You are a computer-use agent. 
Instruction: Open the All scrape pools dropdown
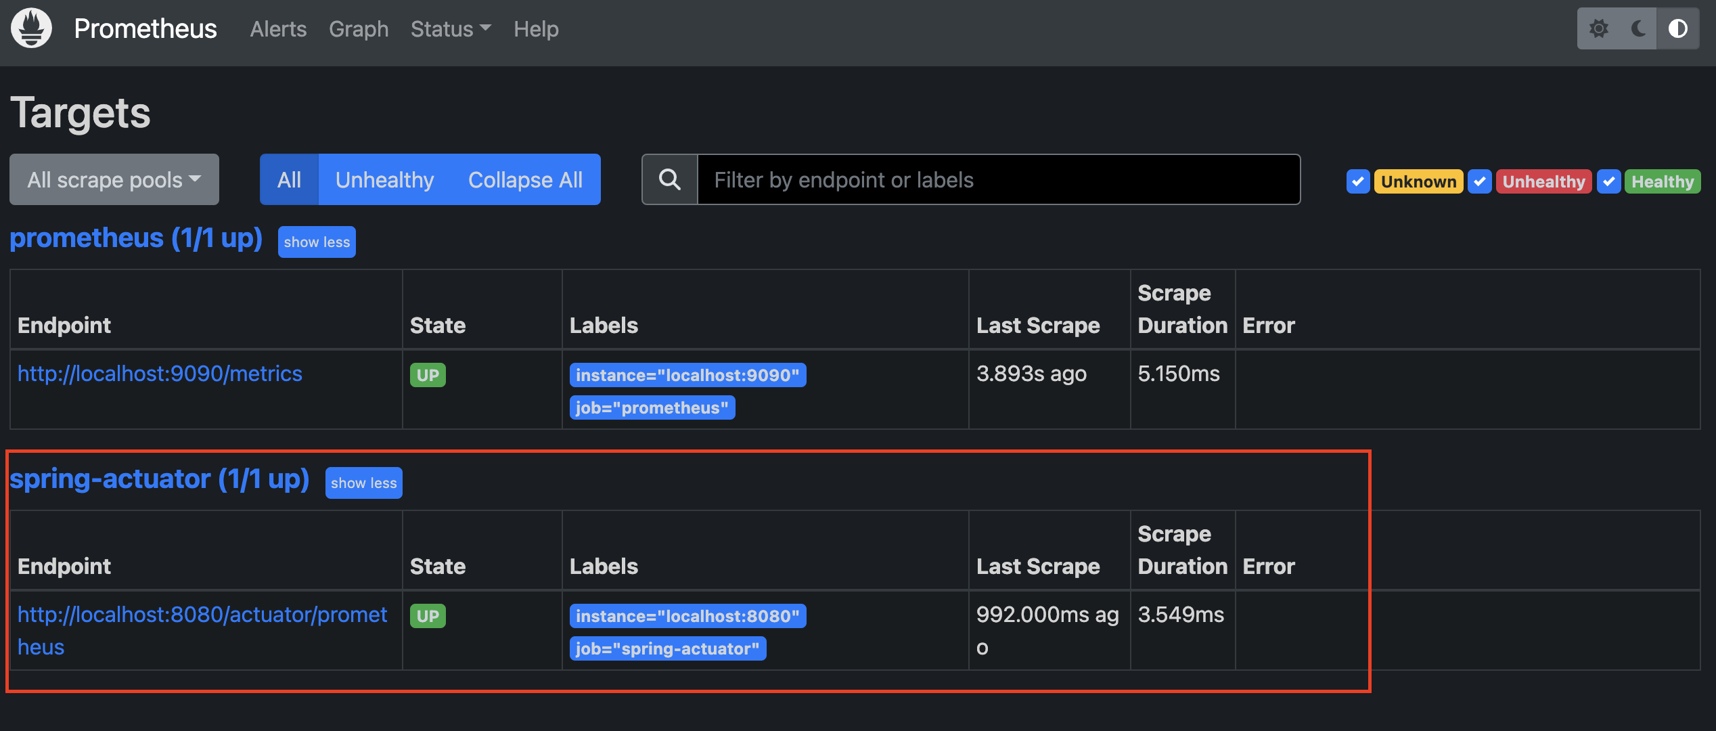click(x=114, y=179)
